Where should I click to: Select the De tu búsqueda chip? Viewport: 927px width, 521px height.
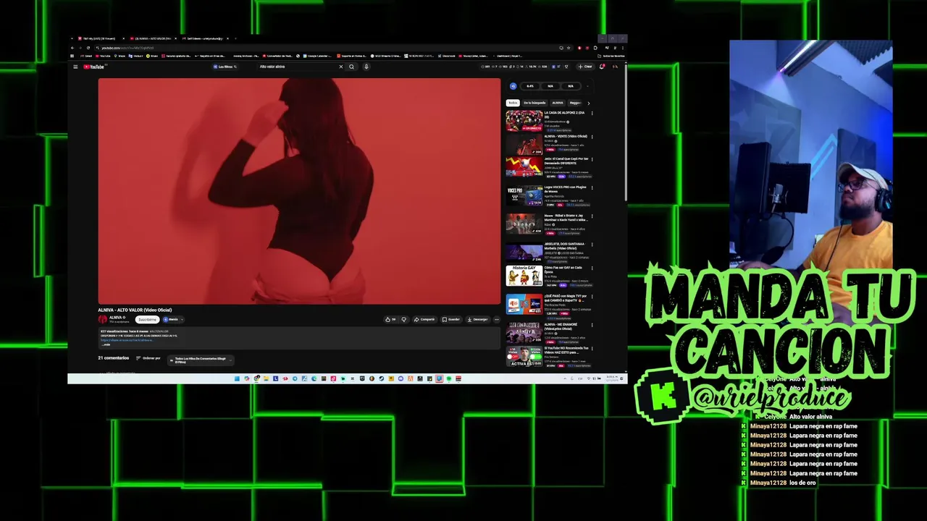click(534, 103)
